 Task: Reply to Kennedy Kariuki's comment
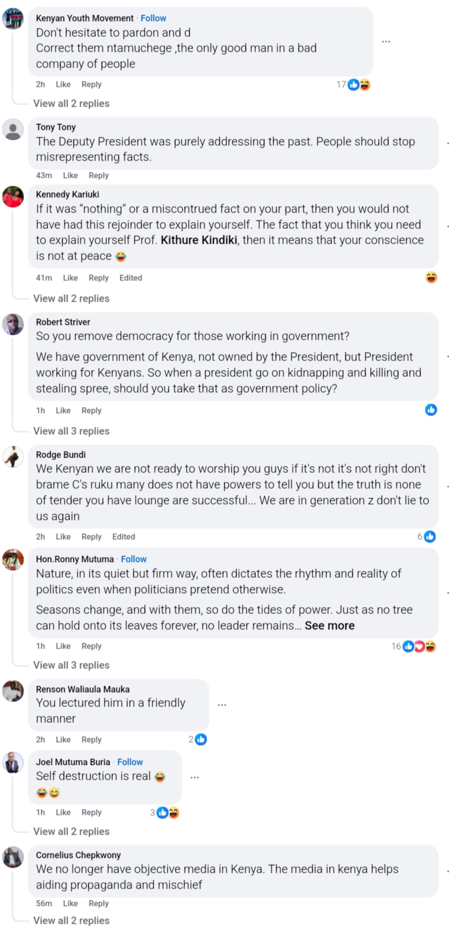click(98, 278)
